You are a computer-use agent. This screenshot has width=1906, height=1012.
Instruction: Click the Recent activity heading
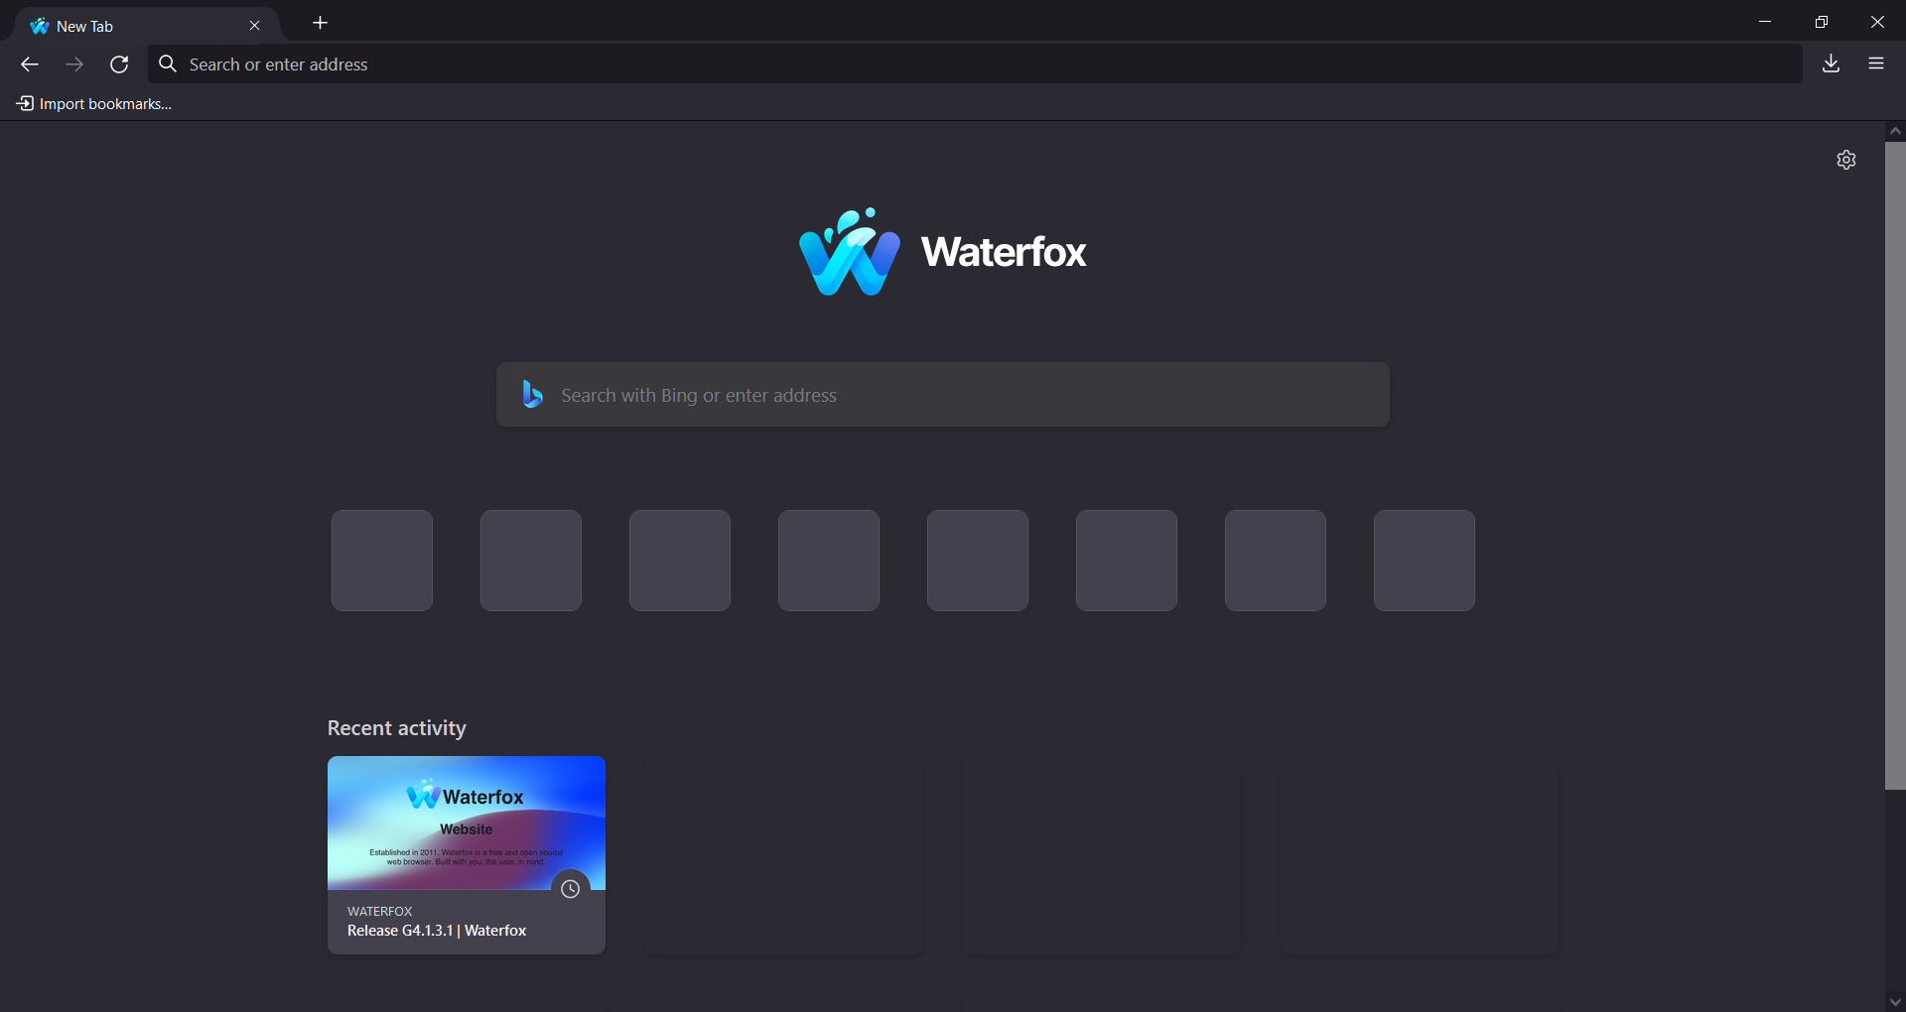coord(397,728)
